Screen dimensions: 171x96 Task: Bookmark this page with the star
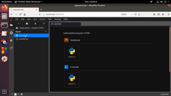tap(139, 14)
